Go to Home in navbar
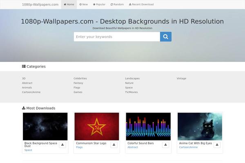The height and width of the screenshot is (163, 245). [69, 4]
